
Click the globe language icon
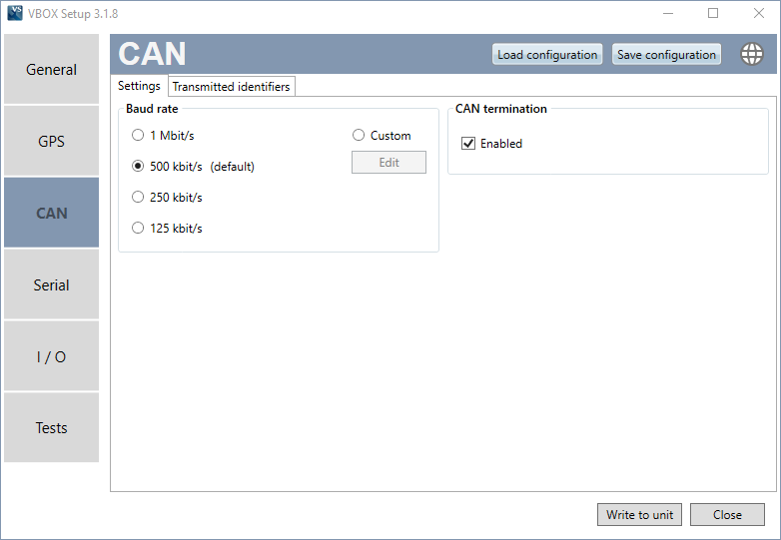point(752,54)
